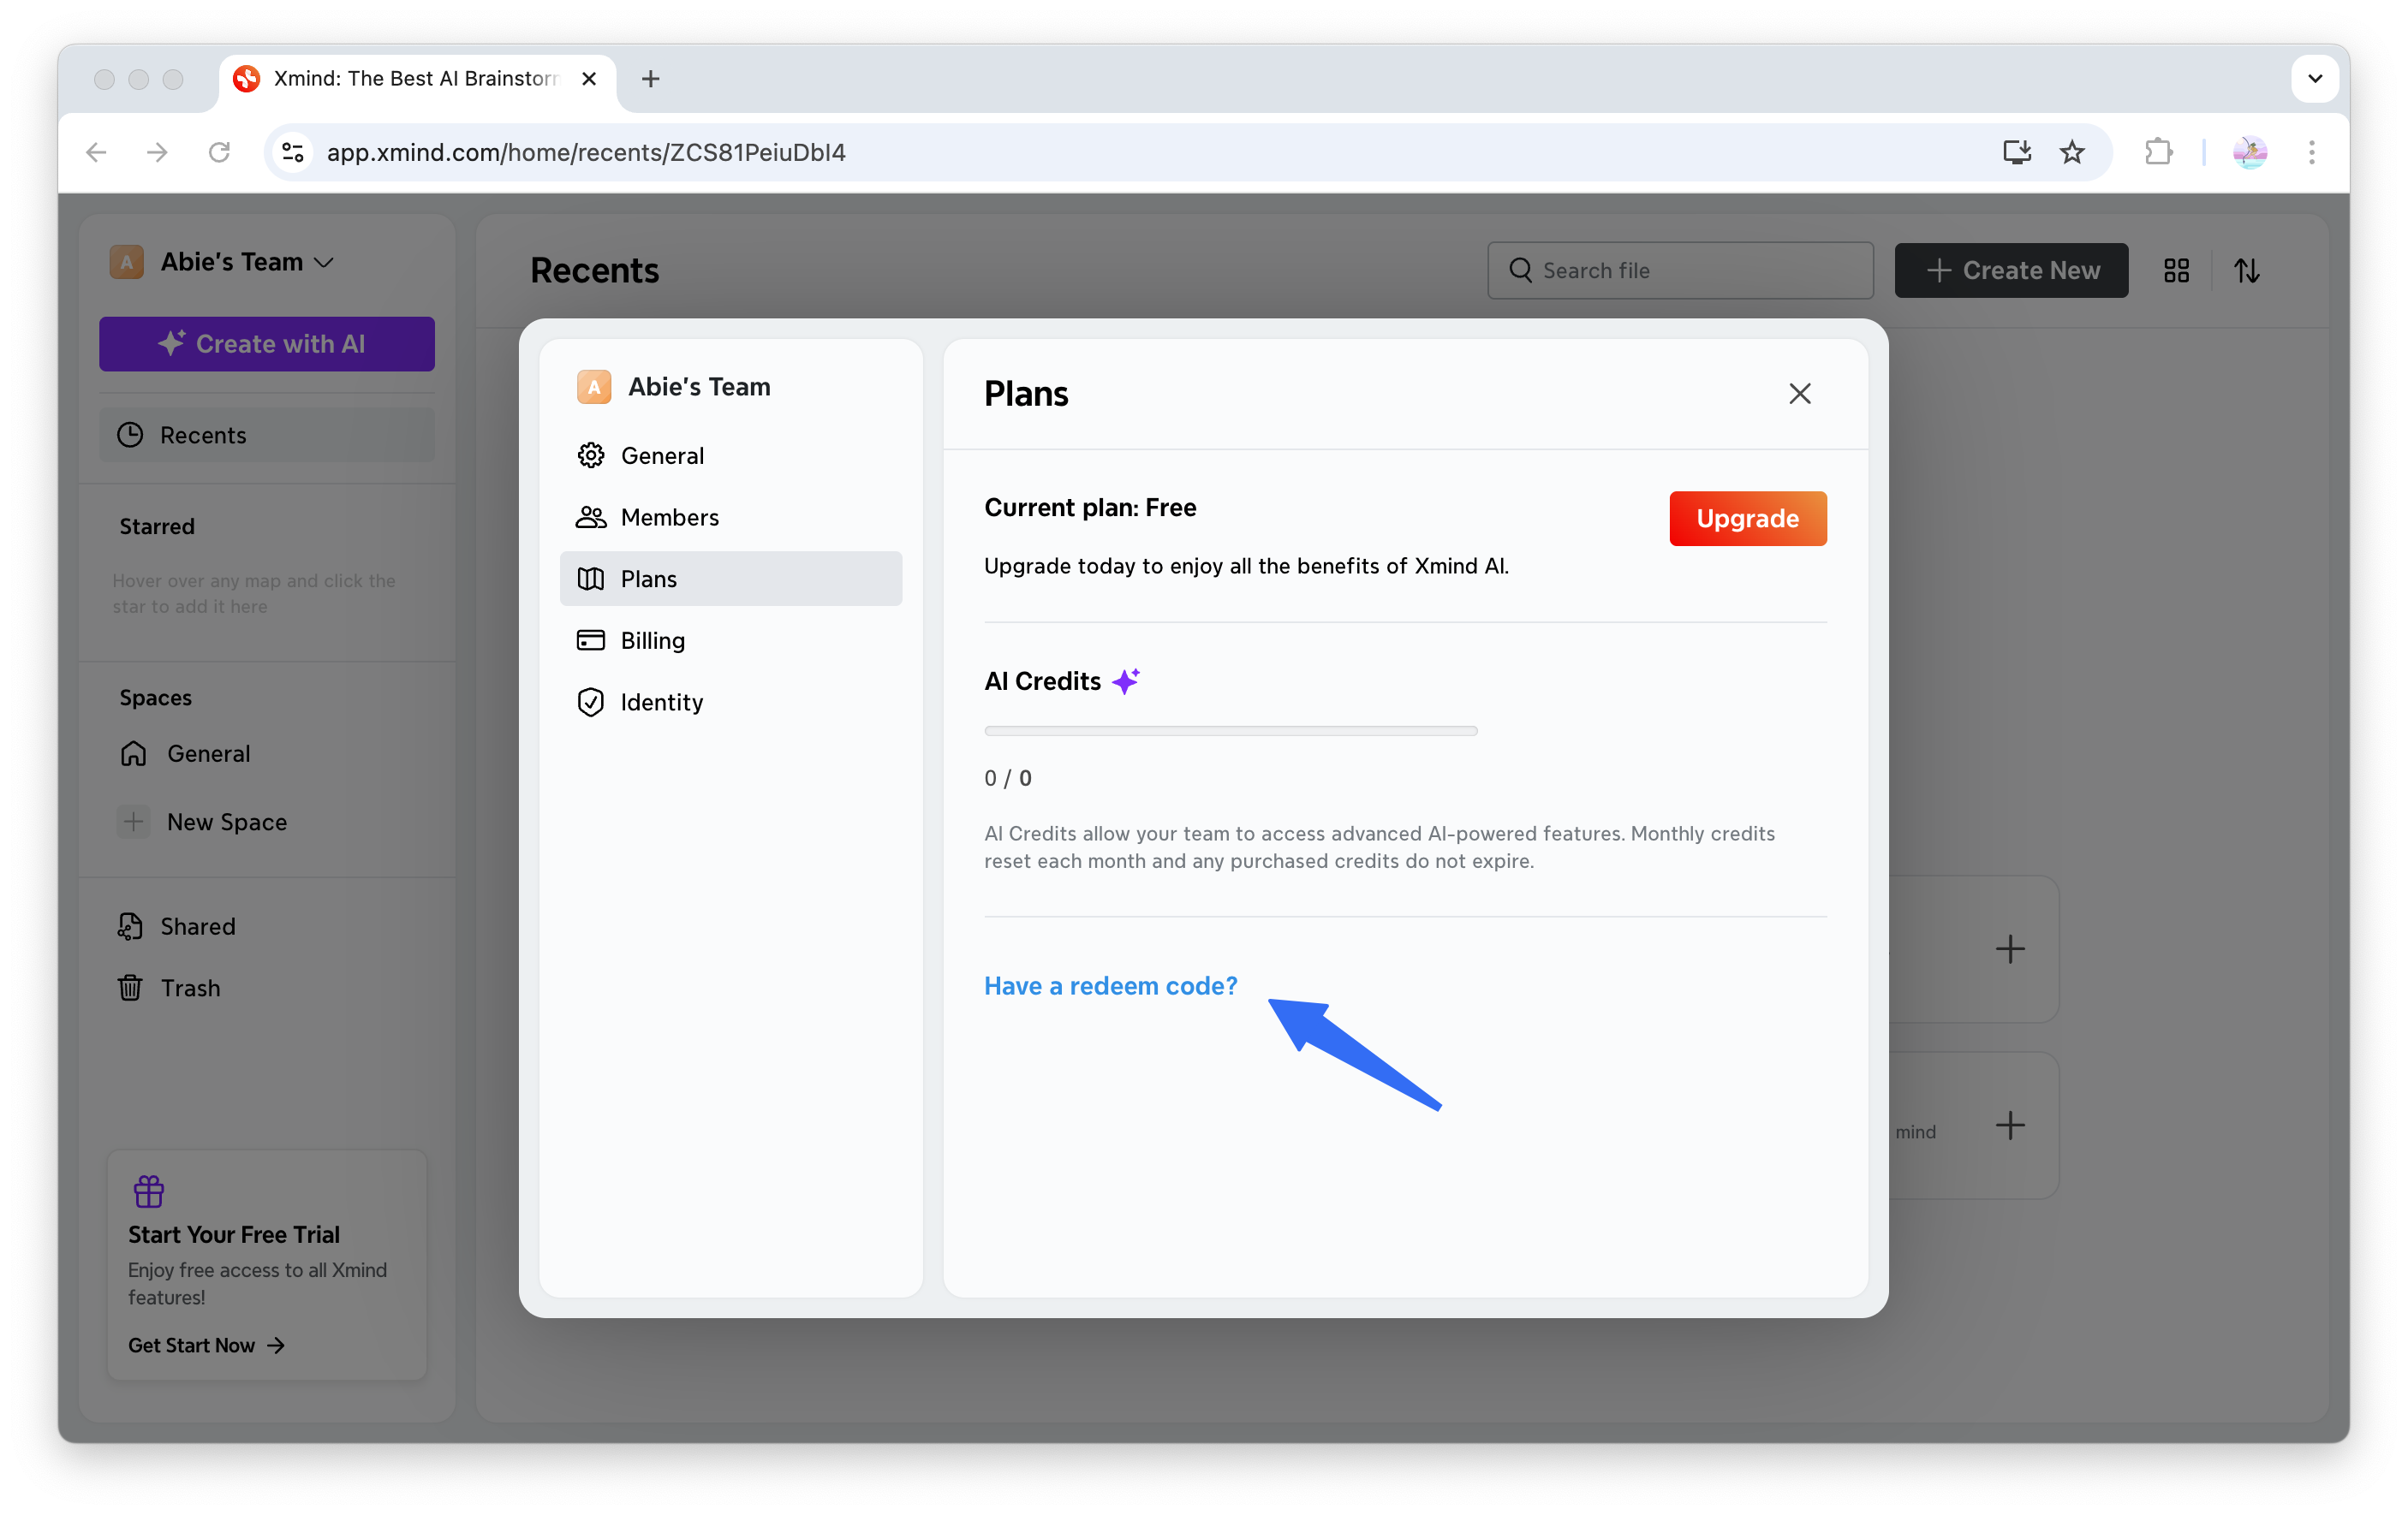Focus the Search file input
Screen dimensions: 2408x1515
[1680, 270]
